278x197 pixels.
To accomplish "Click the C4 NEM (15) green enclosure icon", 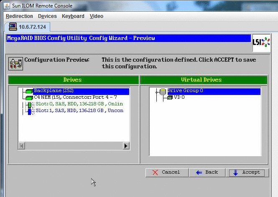I will (x=29, y=98).
